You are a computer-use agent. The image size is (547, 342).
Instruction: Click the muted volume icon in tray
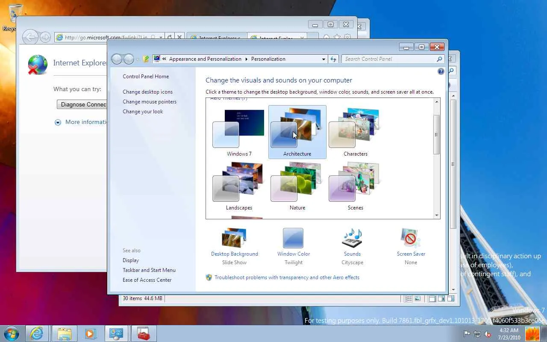pyautogui.click(x=487, y=333)
